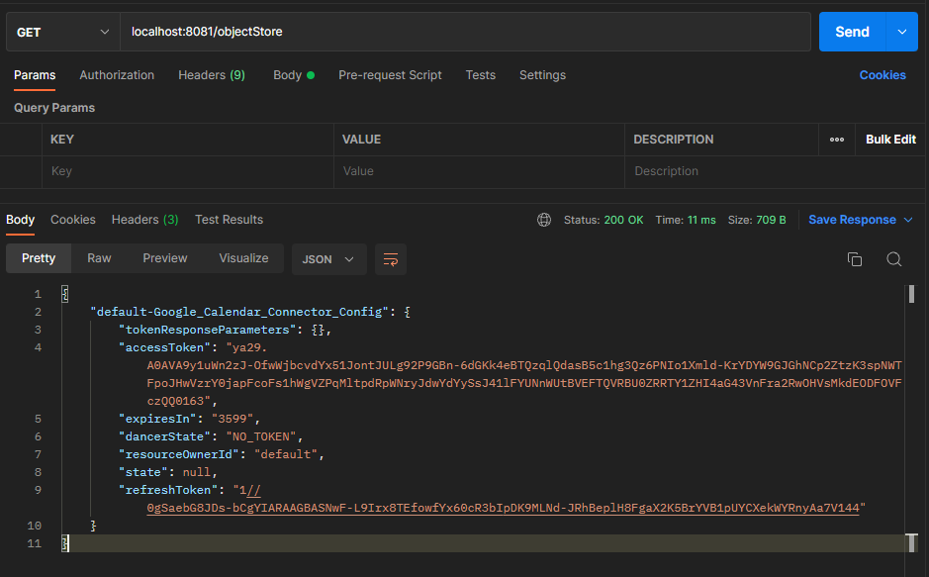Switch to the Authorization tab
This screenshot has height=577, width=929.
tap(117, 75)
